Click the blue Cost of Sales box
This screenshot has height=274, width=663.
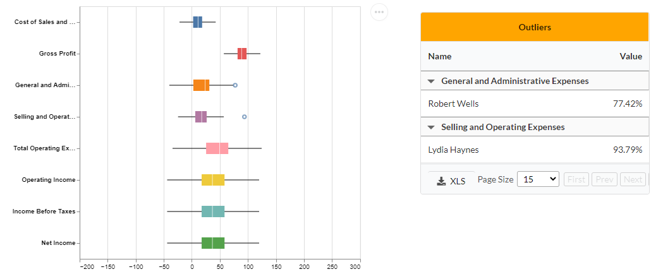point(197,22)
